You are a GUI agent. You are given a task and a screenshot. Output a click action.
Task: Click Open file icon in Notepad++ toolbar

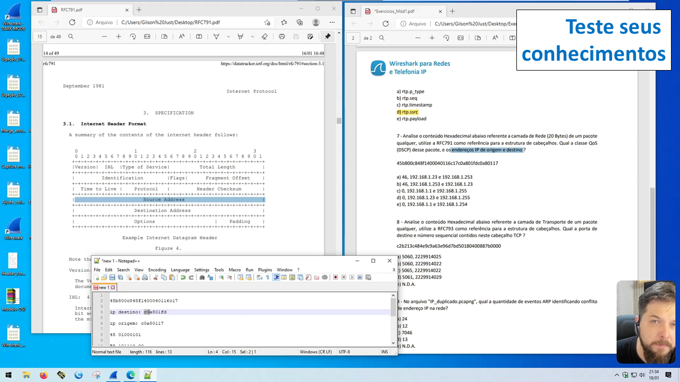click(x=104, y=277)
